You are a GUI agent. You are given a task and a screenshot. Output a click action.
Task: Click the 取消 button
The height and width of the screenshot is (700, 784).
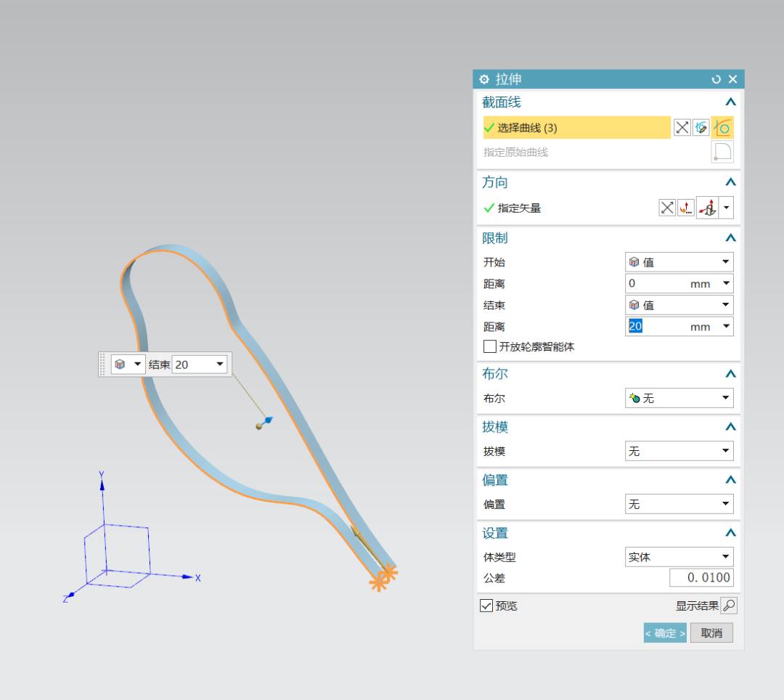point(711,633)
